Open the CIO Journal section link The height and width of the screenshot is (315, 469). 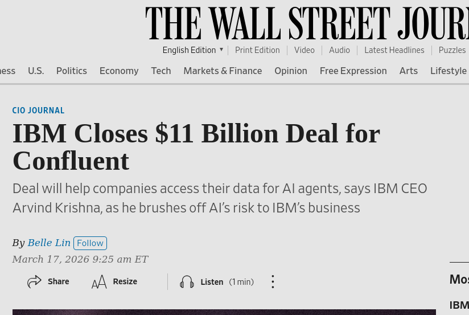coord(38,111)
